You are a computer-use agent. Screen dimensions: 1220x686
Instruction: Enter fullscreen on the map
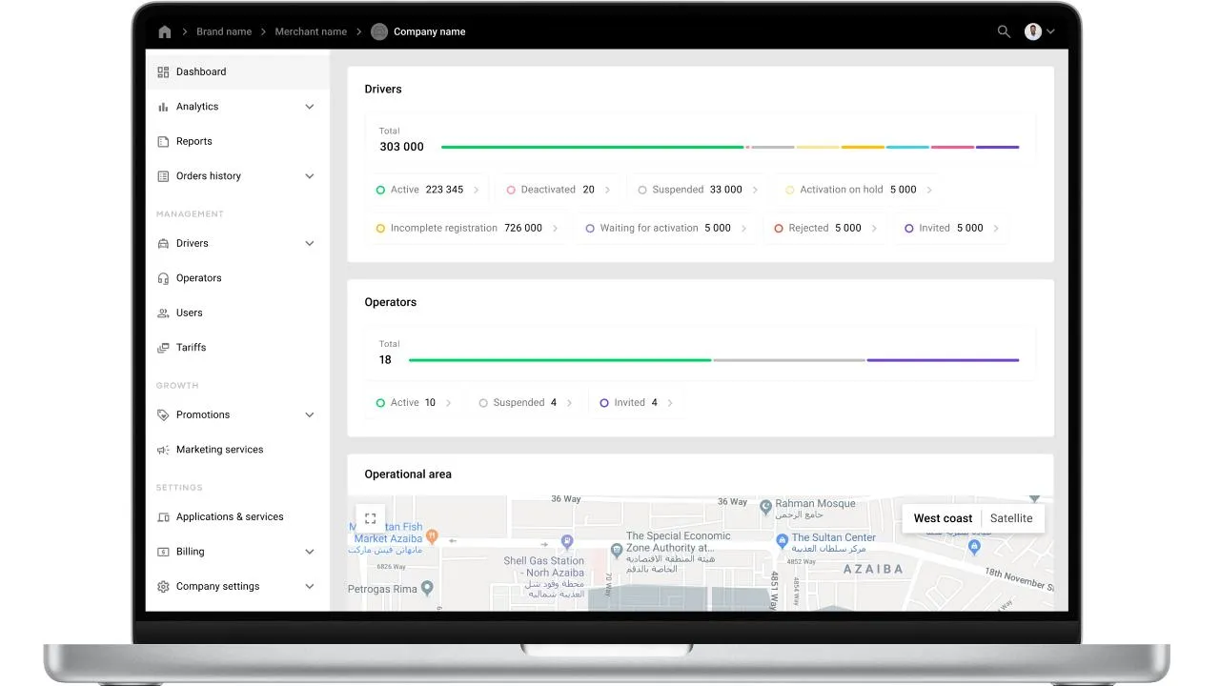[x=371, y=518]
